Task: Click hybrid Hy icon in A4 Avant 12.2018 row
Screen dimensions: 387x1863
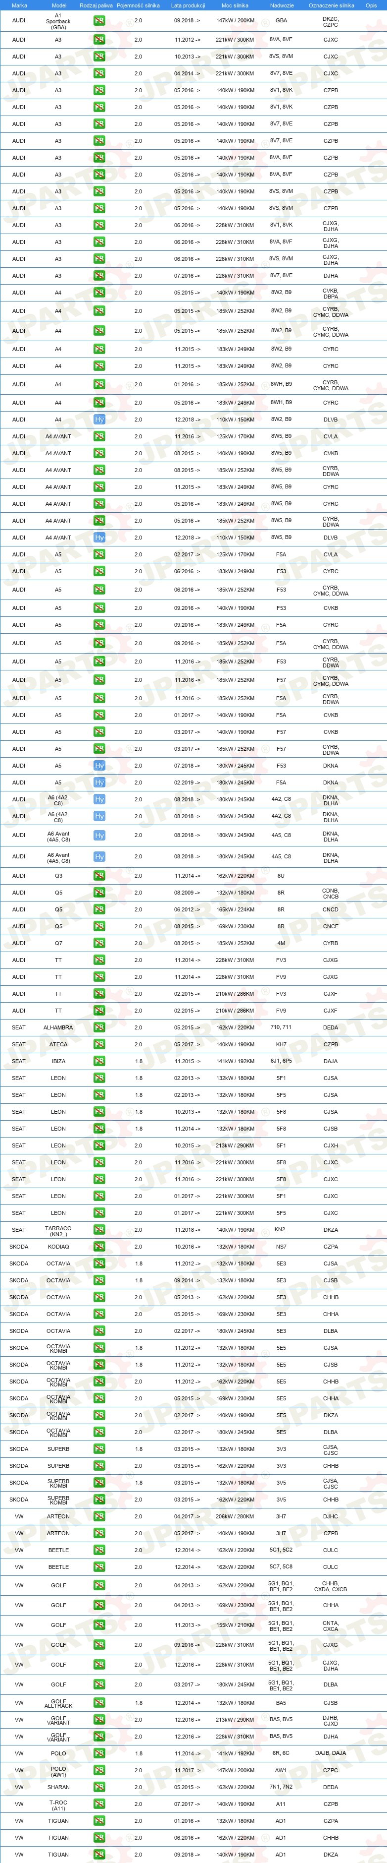Action: tap(99, 538)
